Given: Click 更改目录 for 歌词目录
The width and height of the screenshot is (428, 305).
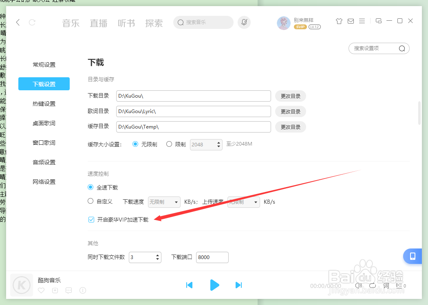Looking at the screenshot, I should tap(290, 112).
